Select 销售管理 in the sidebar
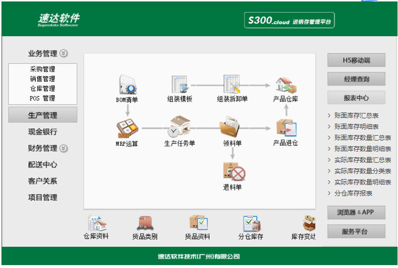The width and height of the screenshot is (398, 268). pyautogui.click(x=43, y=79)
